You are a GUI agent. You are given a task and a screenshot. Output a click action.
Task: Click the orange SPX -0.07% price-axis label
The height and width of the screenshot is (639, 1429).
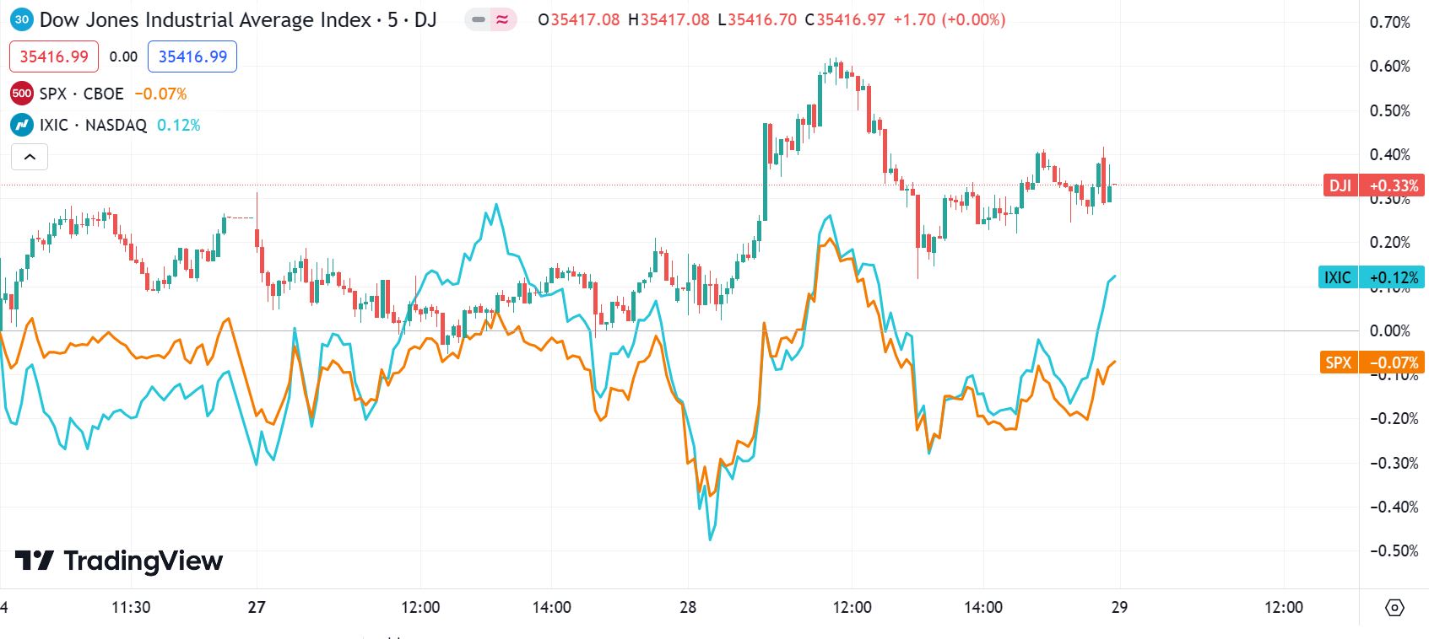[x=1372, y=362]
